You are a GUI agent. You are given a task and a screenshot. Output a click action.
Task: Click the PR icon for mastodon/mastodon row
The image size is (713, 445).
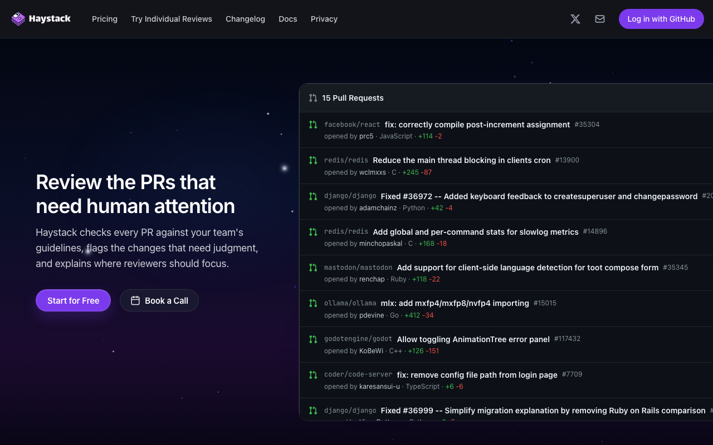click(313, 268)
